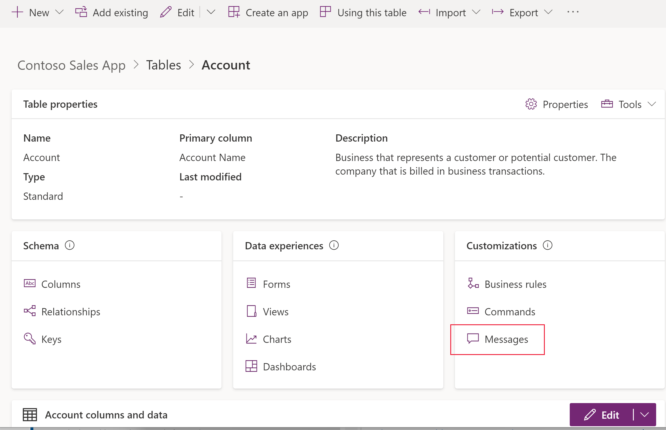
Task: Open the Forms data experiences section
Action: (277, 283)
